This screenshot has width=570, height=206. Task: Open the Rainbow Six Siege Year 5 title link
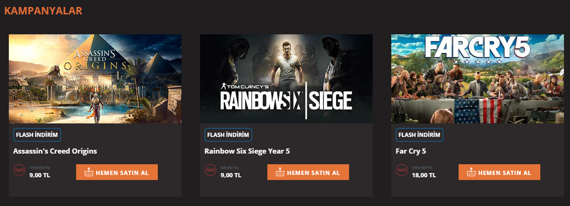click(247, 151)
